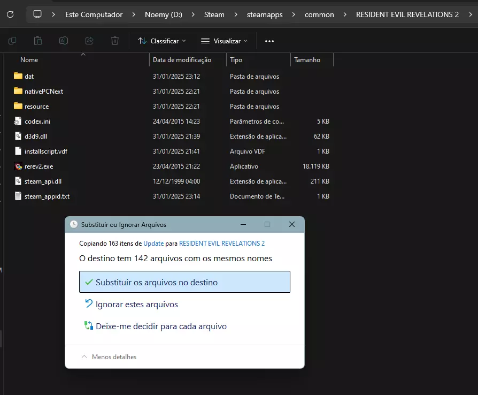Click the Share toolbar icon

point(89,41)
